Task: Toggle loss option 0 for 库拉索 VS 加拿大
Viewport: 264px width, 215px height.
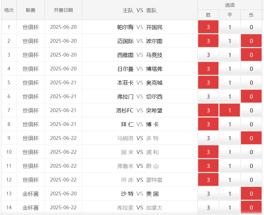Action: (x=251, y=208)
